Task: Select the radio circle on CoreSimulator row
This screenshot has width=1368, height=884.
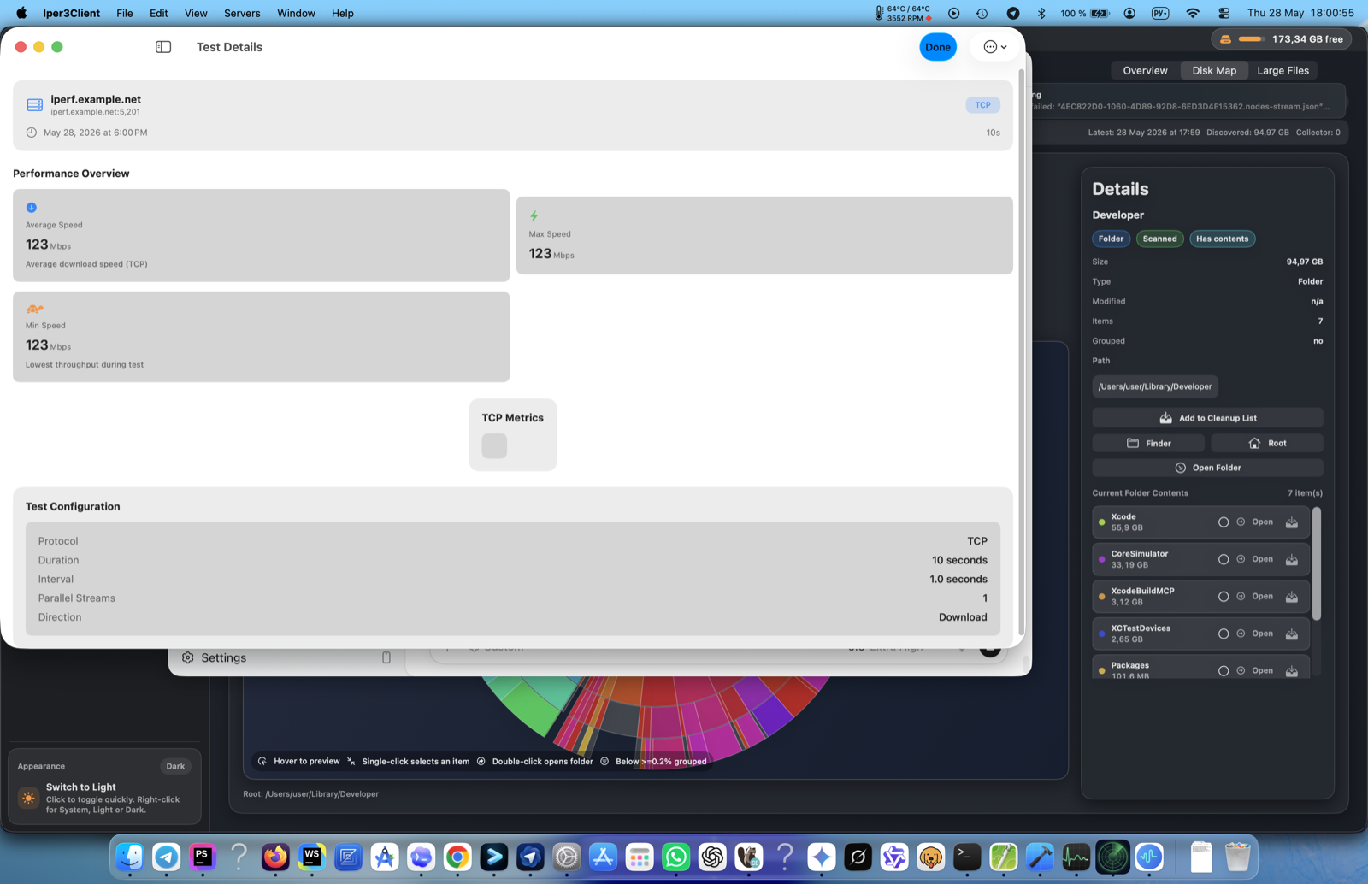Action: 1224,559
